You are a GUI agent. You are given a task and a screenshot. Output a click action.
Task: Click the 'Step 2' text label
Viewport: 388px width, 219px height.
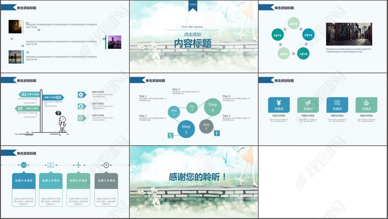[143, 115]
